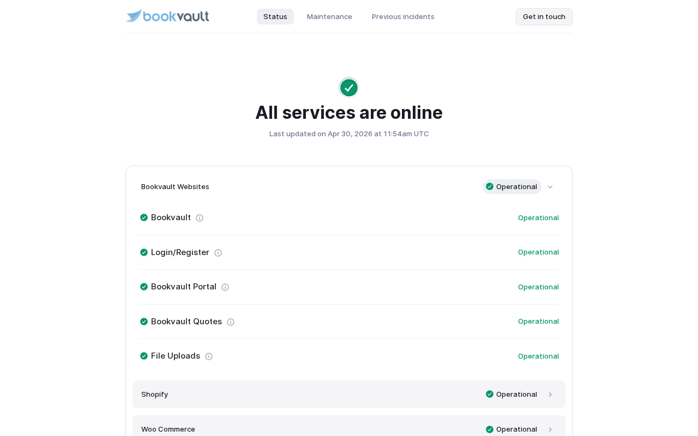Click the Shopify Operational status badge

512,394
